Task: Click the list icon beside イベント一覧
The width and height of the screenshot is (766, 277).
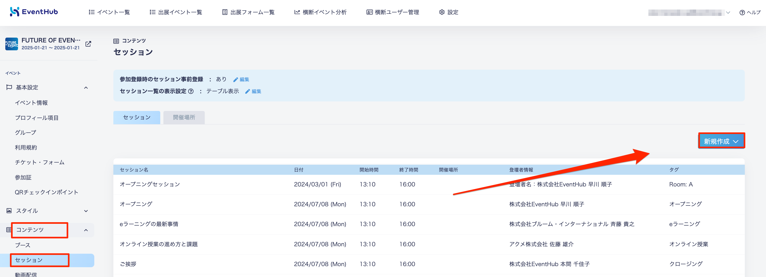Action: pos(92,12)
